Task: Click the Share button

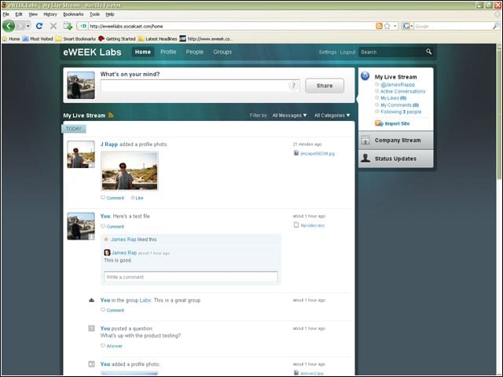Action: pos(325,86)
